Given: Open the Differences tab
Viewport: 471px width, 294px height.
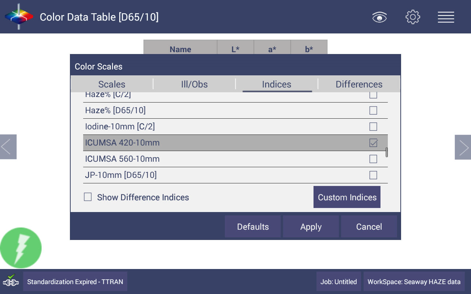Looking at the screenshot, I should 359,85.
